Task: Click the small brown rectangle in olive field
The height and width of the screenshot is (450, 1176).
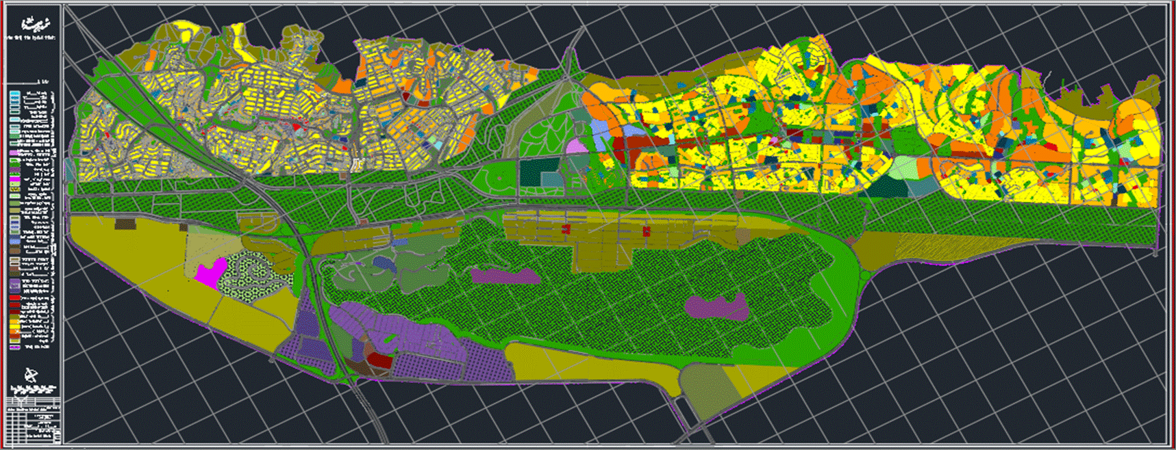Action: 125,224
